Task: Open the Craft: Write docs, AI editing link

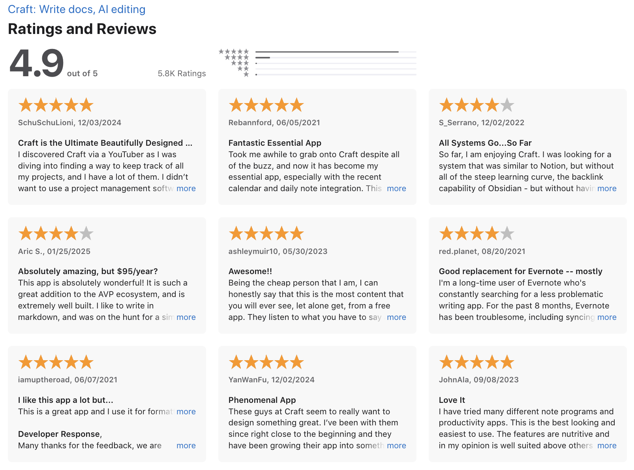Action: [77, 9]
